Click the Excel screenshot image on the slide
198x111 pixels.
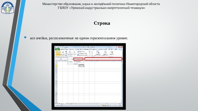pos(89,76)
